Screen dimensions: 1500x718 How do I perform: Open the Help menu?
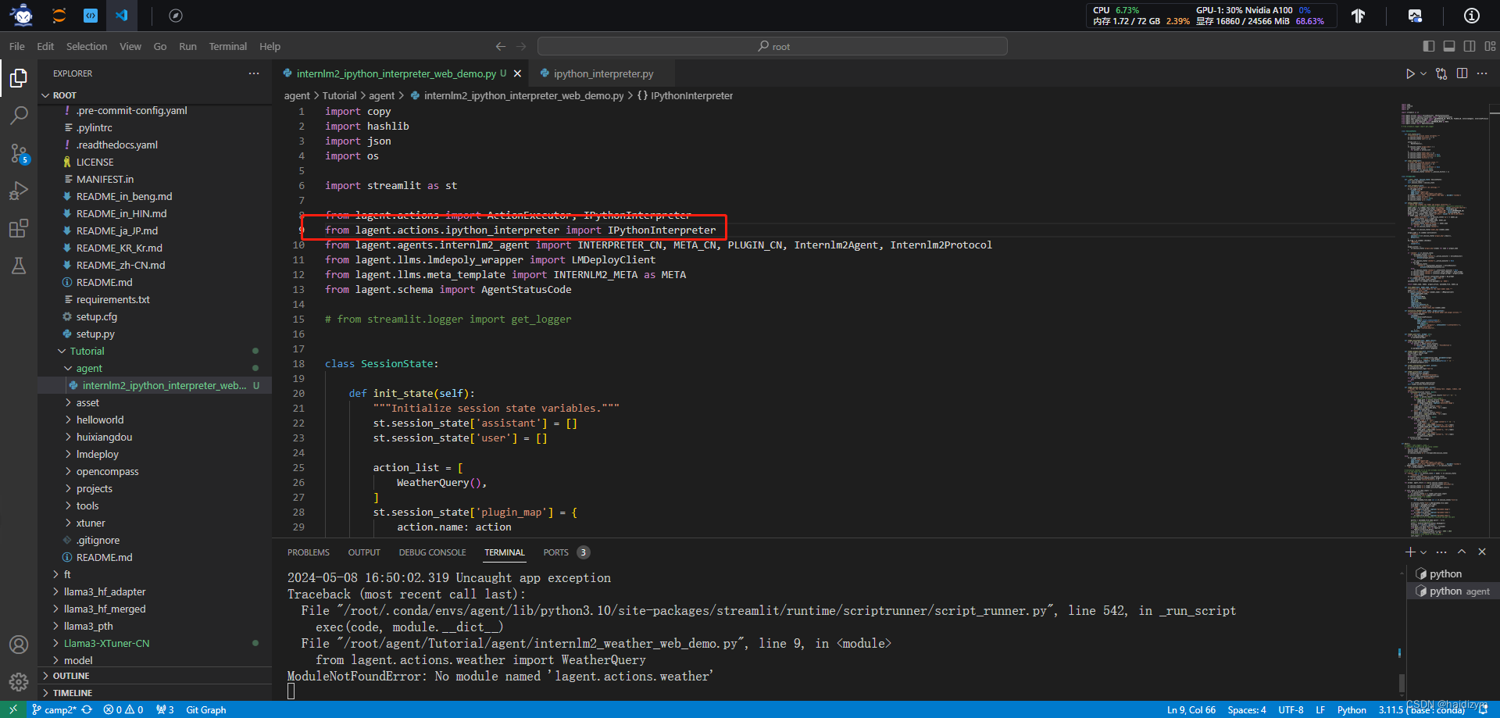270,46
